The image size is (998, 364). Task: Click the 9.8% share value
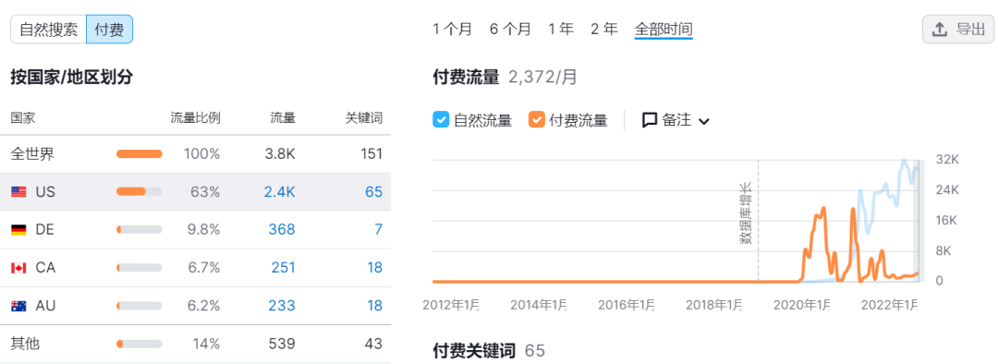click(x=203, y=230)
